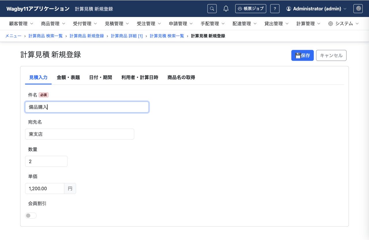Switch to the 日付・期間 tab
Image resolution: width=369 pixels, height=240 pixels.
(x=101, y=77)
